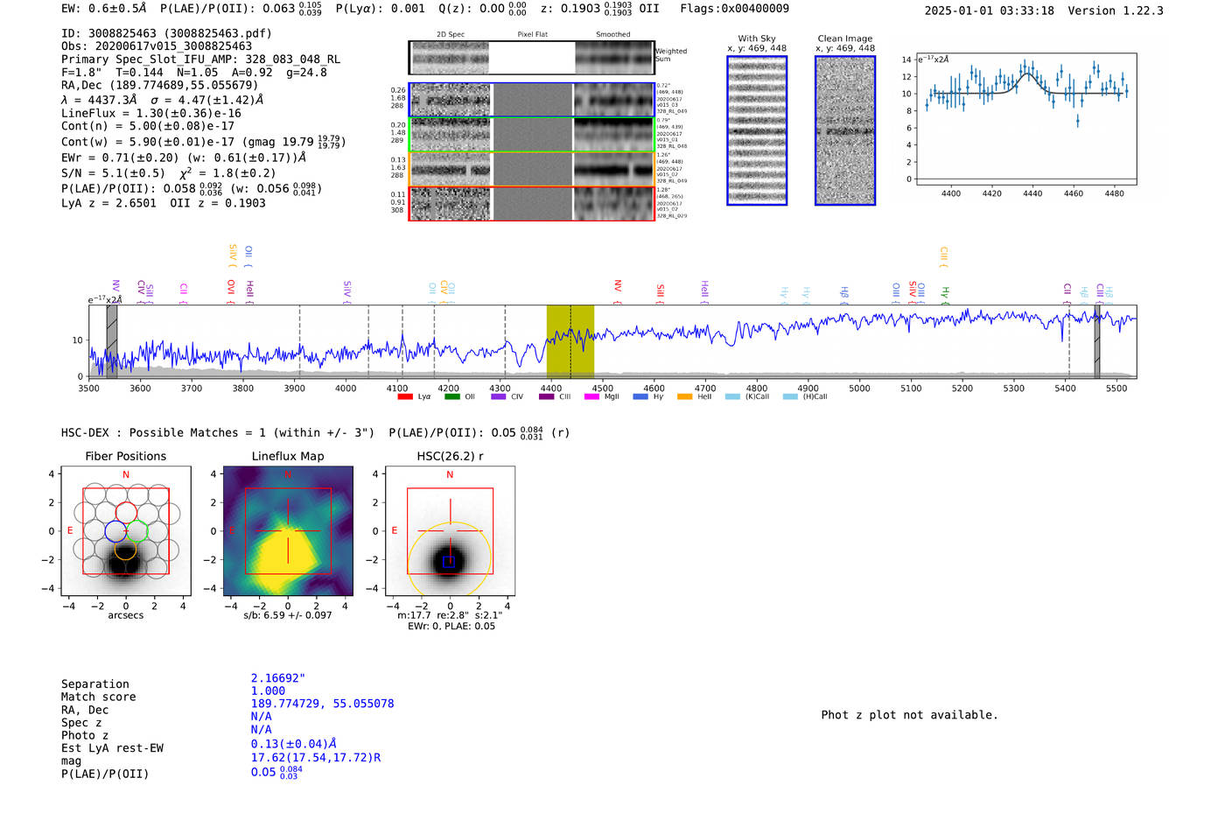Viewport: 1225px width, 834px height.
Task: Click the green fiber circle in Fiber Positions
Action: tap(137, 531)
